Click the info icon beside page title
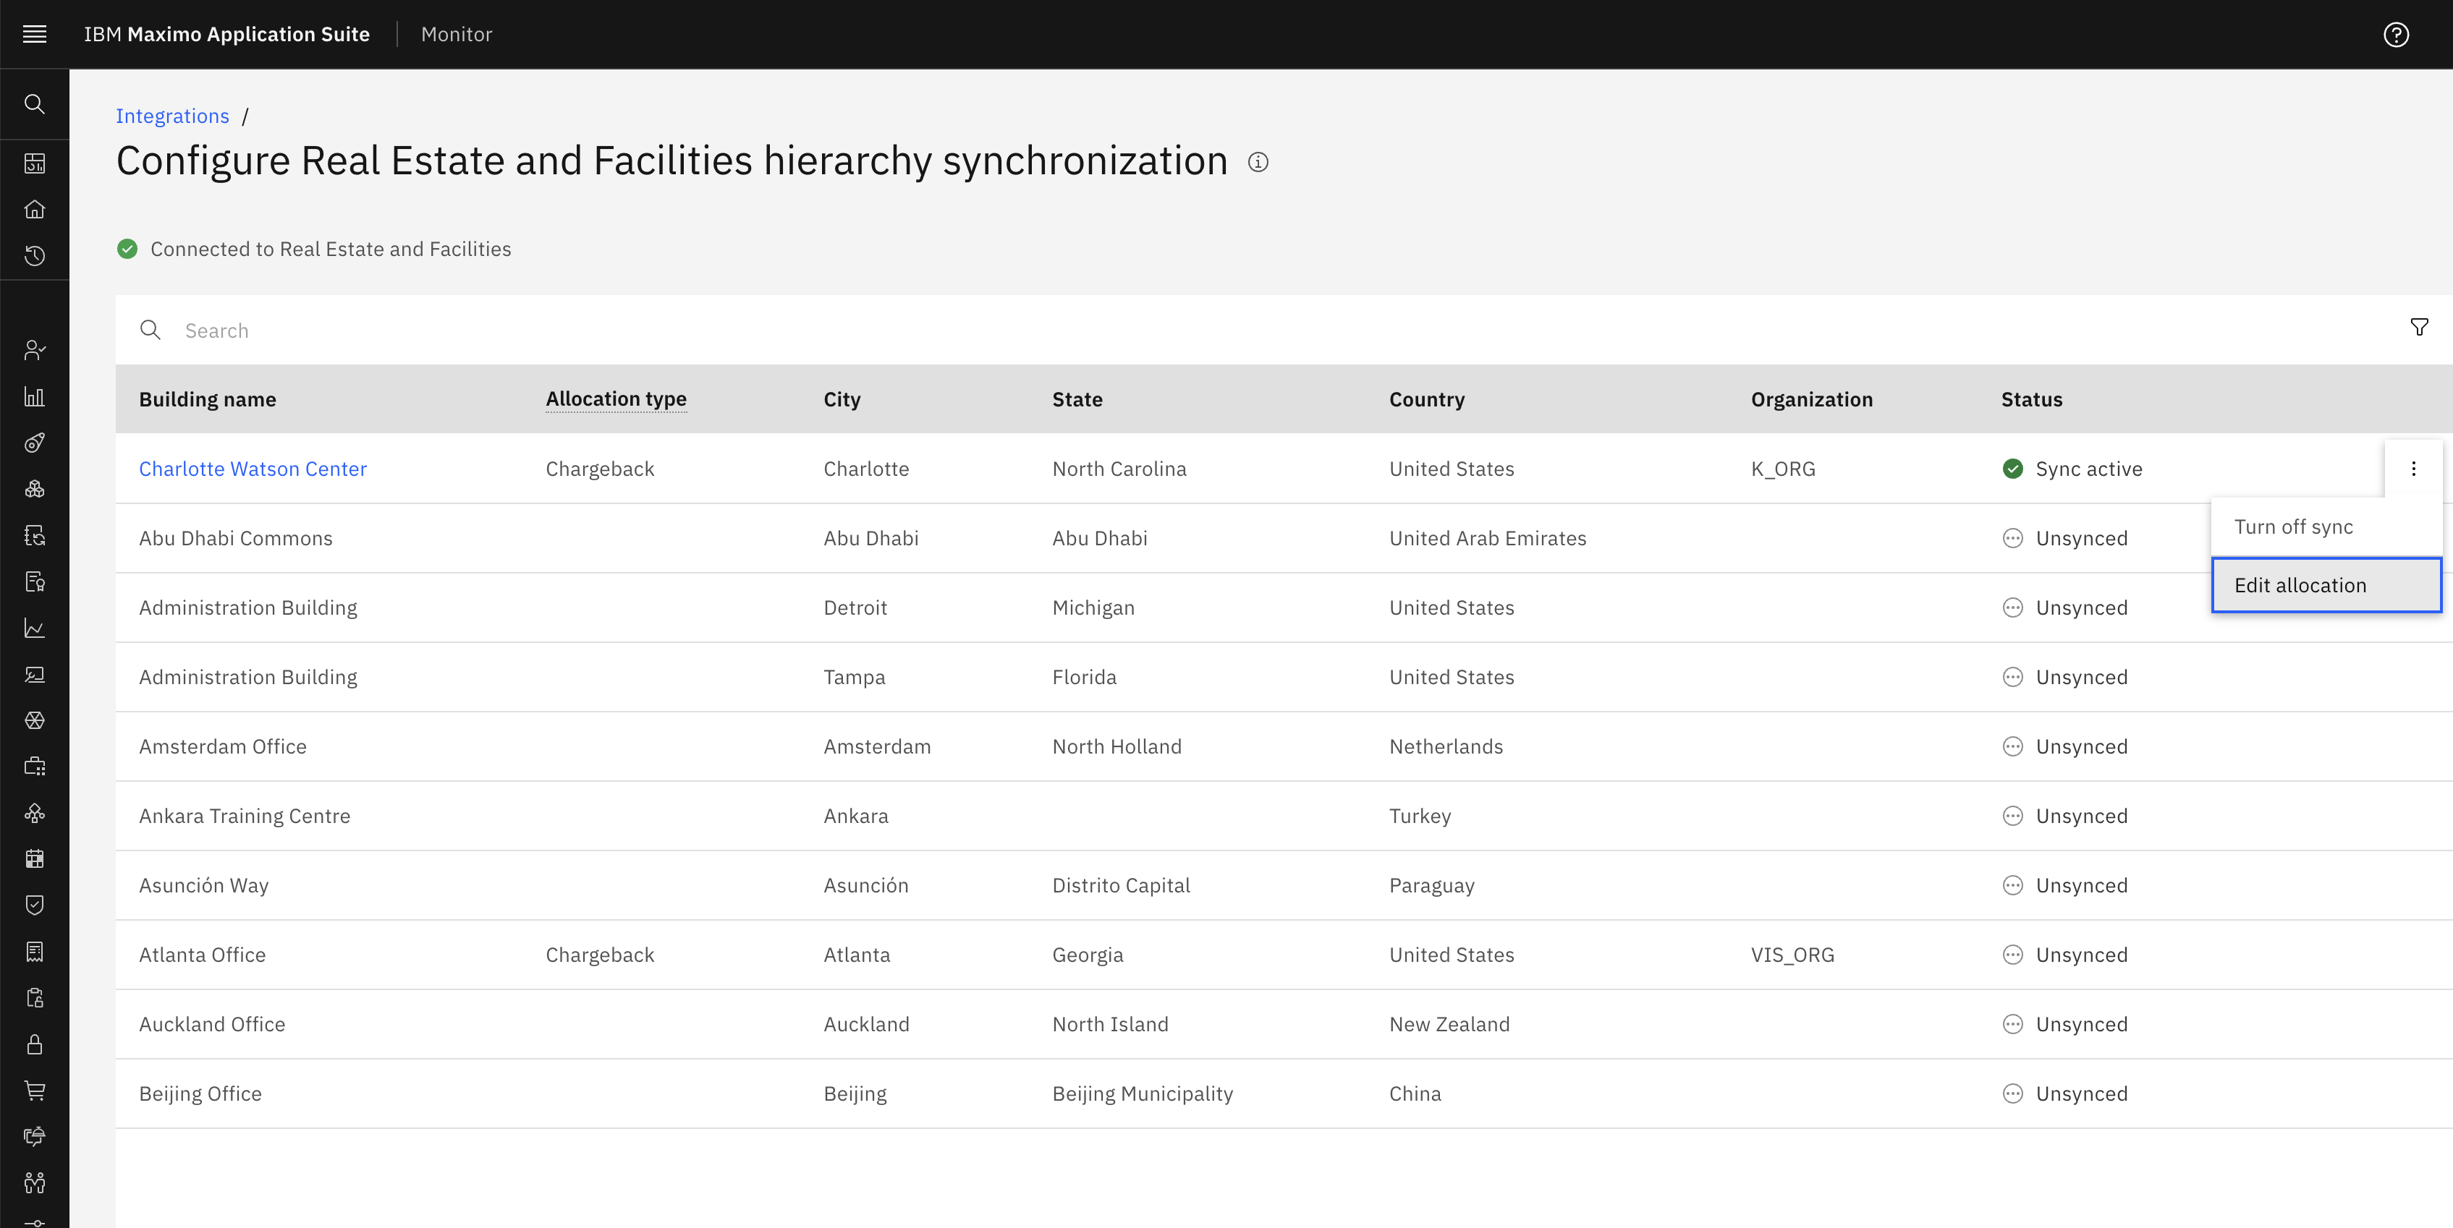This screenshot has height=1228, width=2453. [x=1258, y=162]
